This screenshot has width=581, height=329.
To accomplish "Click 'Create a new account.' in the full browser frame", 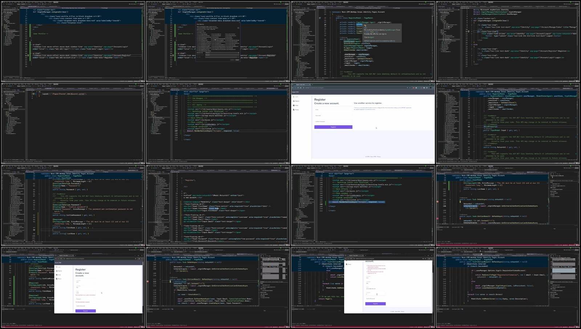I will click(x=327, y=103).
